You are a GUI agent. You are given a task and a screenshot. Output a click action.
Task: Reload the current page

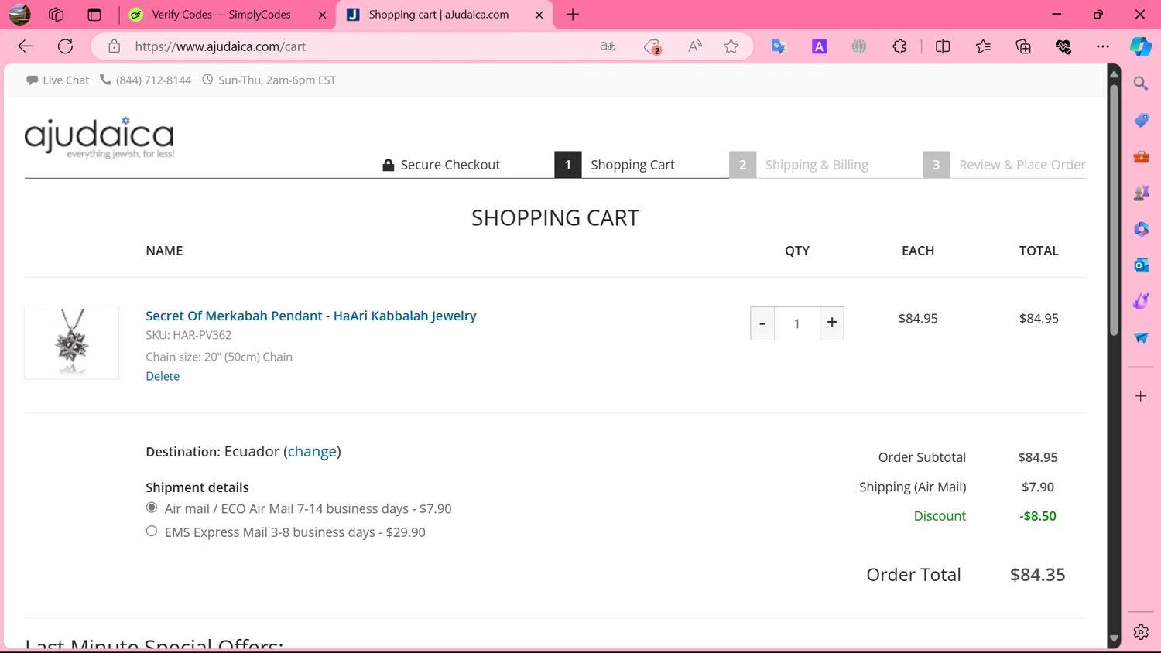point(65,46)
